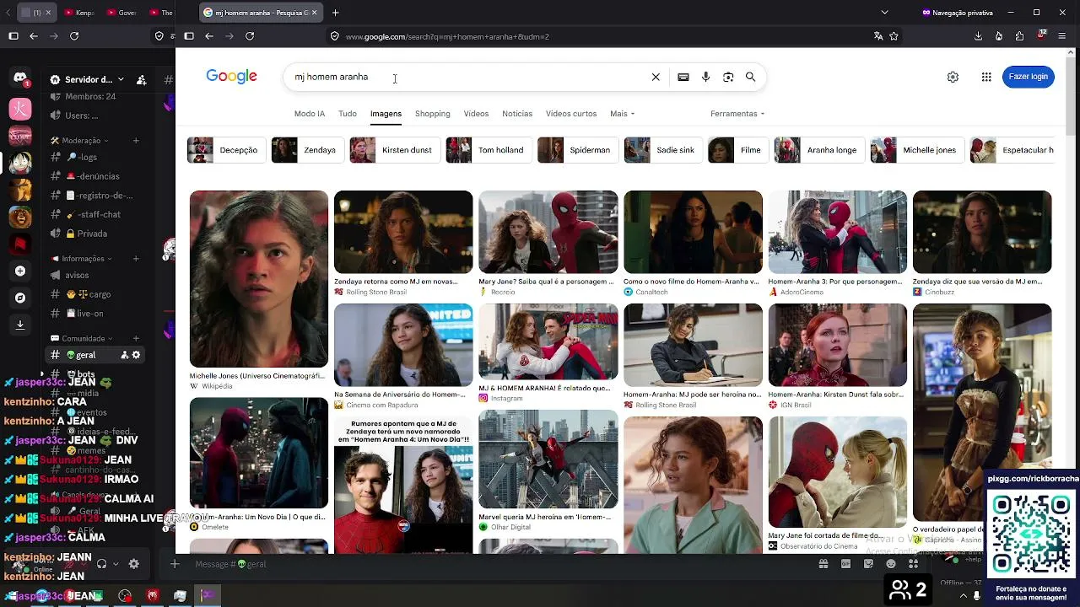
Task: Clear the Google search box text
Action: click(x=656, y=77)
